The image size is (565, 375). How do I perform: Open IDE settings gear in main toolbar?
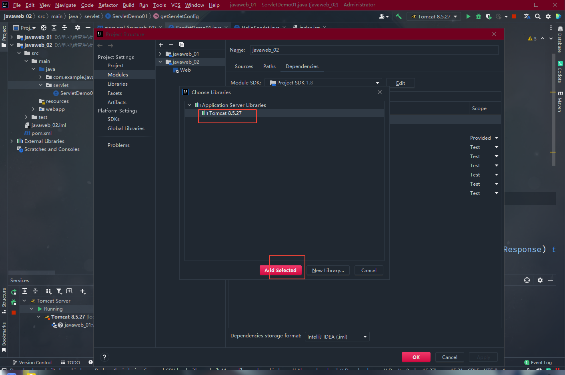point(548,16)
